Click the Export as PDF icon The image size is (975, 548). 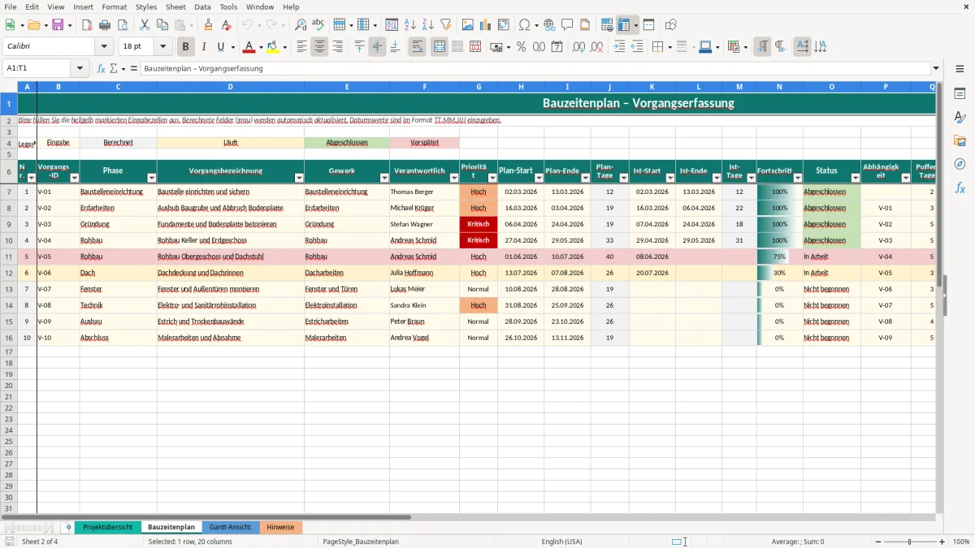[87, 25]
